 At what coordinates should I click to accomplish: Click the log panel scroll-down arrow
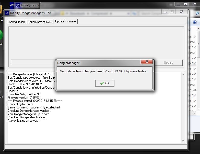tap(183, 141)
